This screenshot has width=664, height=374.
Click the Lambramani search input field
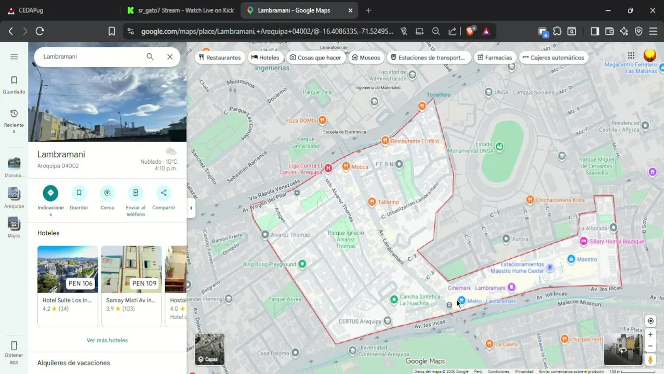tap(91, 57)
